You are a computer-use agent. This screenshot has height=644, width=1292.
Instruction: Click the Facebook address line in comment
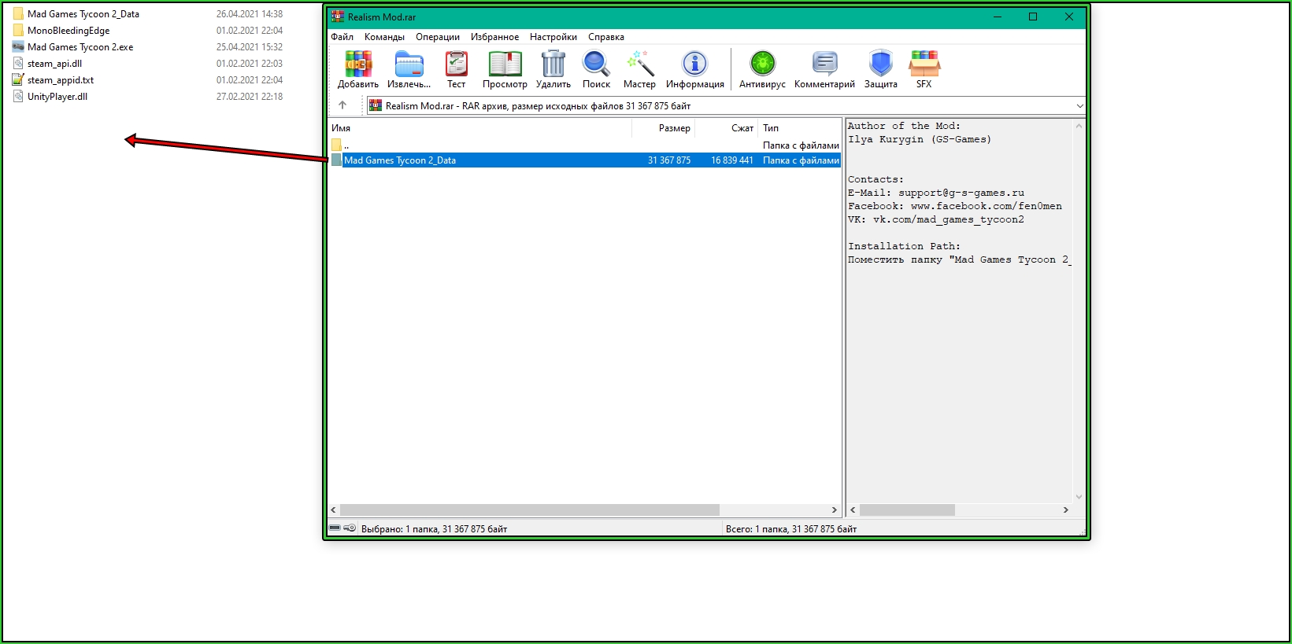955,206
